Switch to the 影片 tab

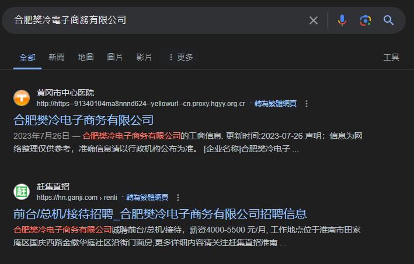[144, 57]
